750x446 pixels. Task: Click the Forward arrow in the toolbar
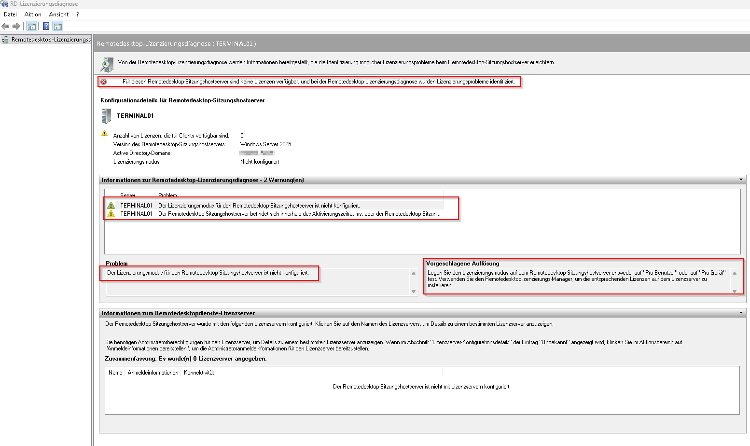(x=16, y=26)
